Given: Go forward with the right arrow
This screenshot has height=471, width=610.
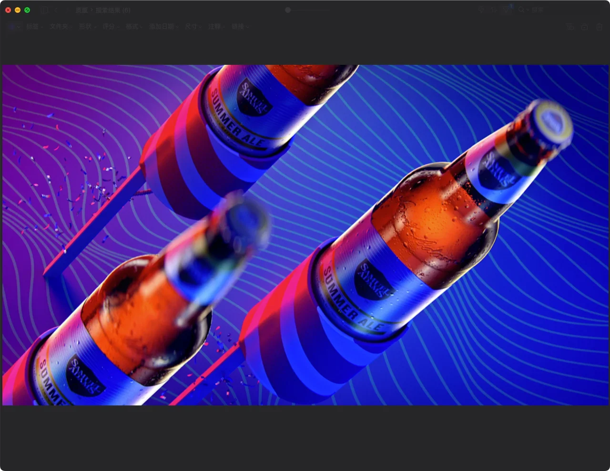Looking at the screenshot, I should pos(68,10).
